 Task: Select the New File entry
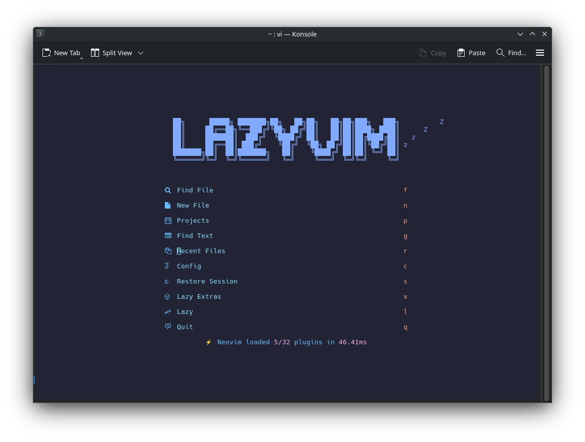pos(286,206)
